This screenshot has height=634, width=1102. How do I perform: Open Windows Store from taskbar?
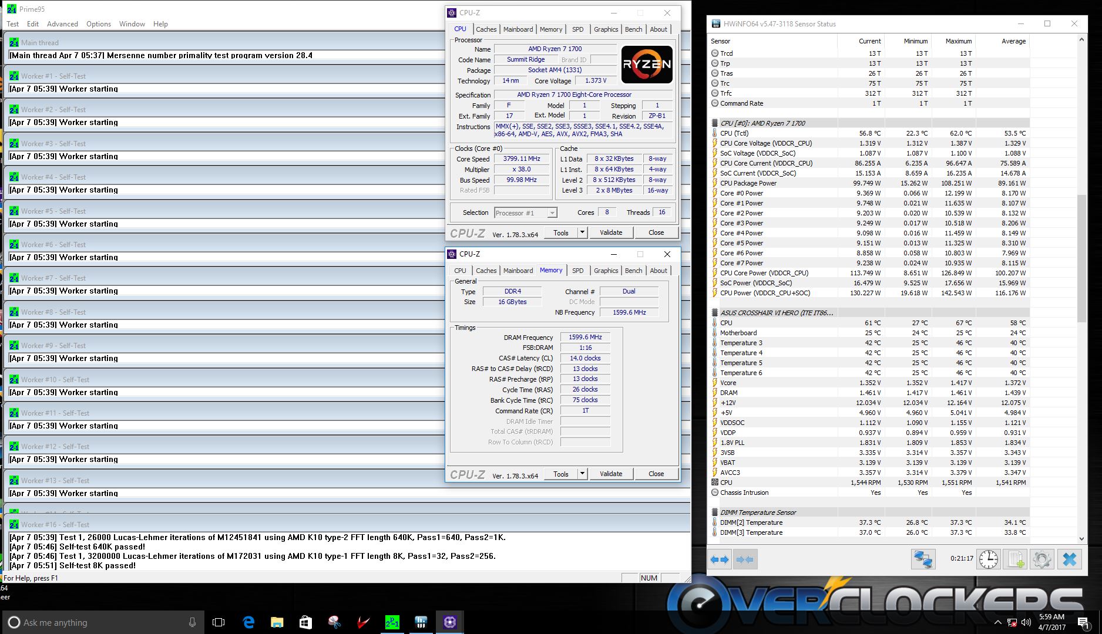(305, 622)
